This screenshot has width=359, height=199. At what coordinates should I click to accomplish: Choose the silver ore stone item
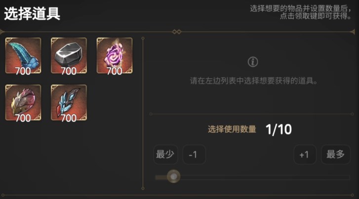coord(69,56)
